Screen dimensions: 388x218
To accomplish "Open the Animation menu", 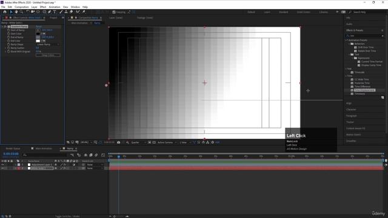I will [55, 7].
